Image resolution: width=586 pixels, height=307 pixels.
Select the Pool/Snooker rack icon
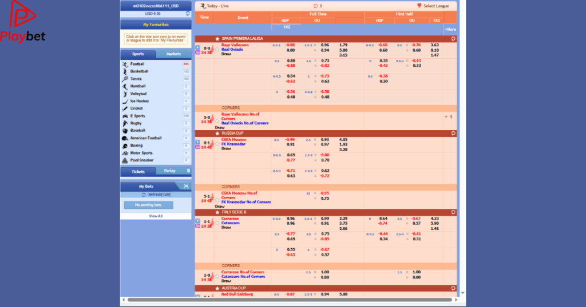click(125, 160)
